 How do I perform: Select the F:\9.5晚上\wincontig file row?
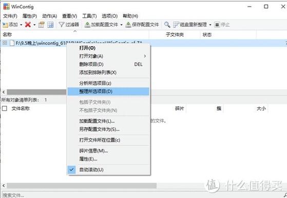(144, 43)
